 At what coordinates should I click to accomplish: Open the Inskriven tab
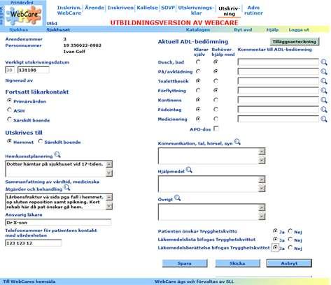coord(120,8)
